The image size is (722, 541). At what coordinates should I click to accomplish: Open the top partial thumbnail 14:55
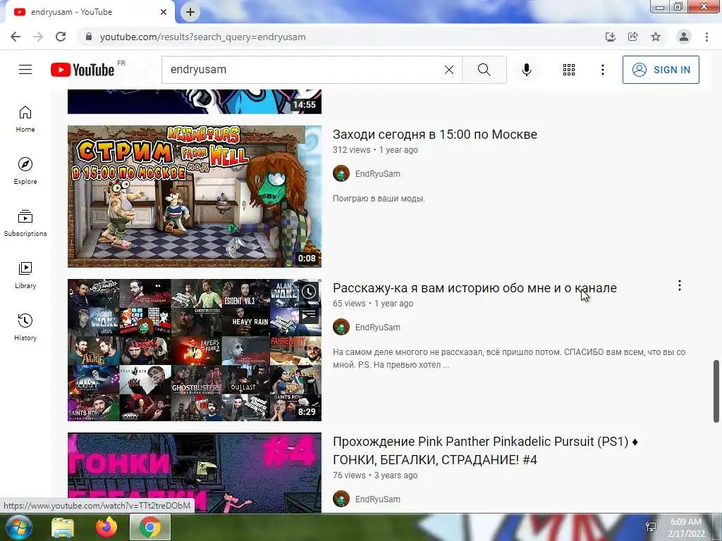click(195, 101)
